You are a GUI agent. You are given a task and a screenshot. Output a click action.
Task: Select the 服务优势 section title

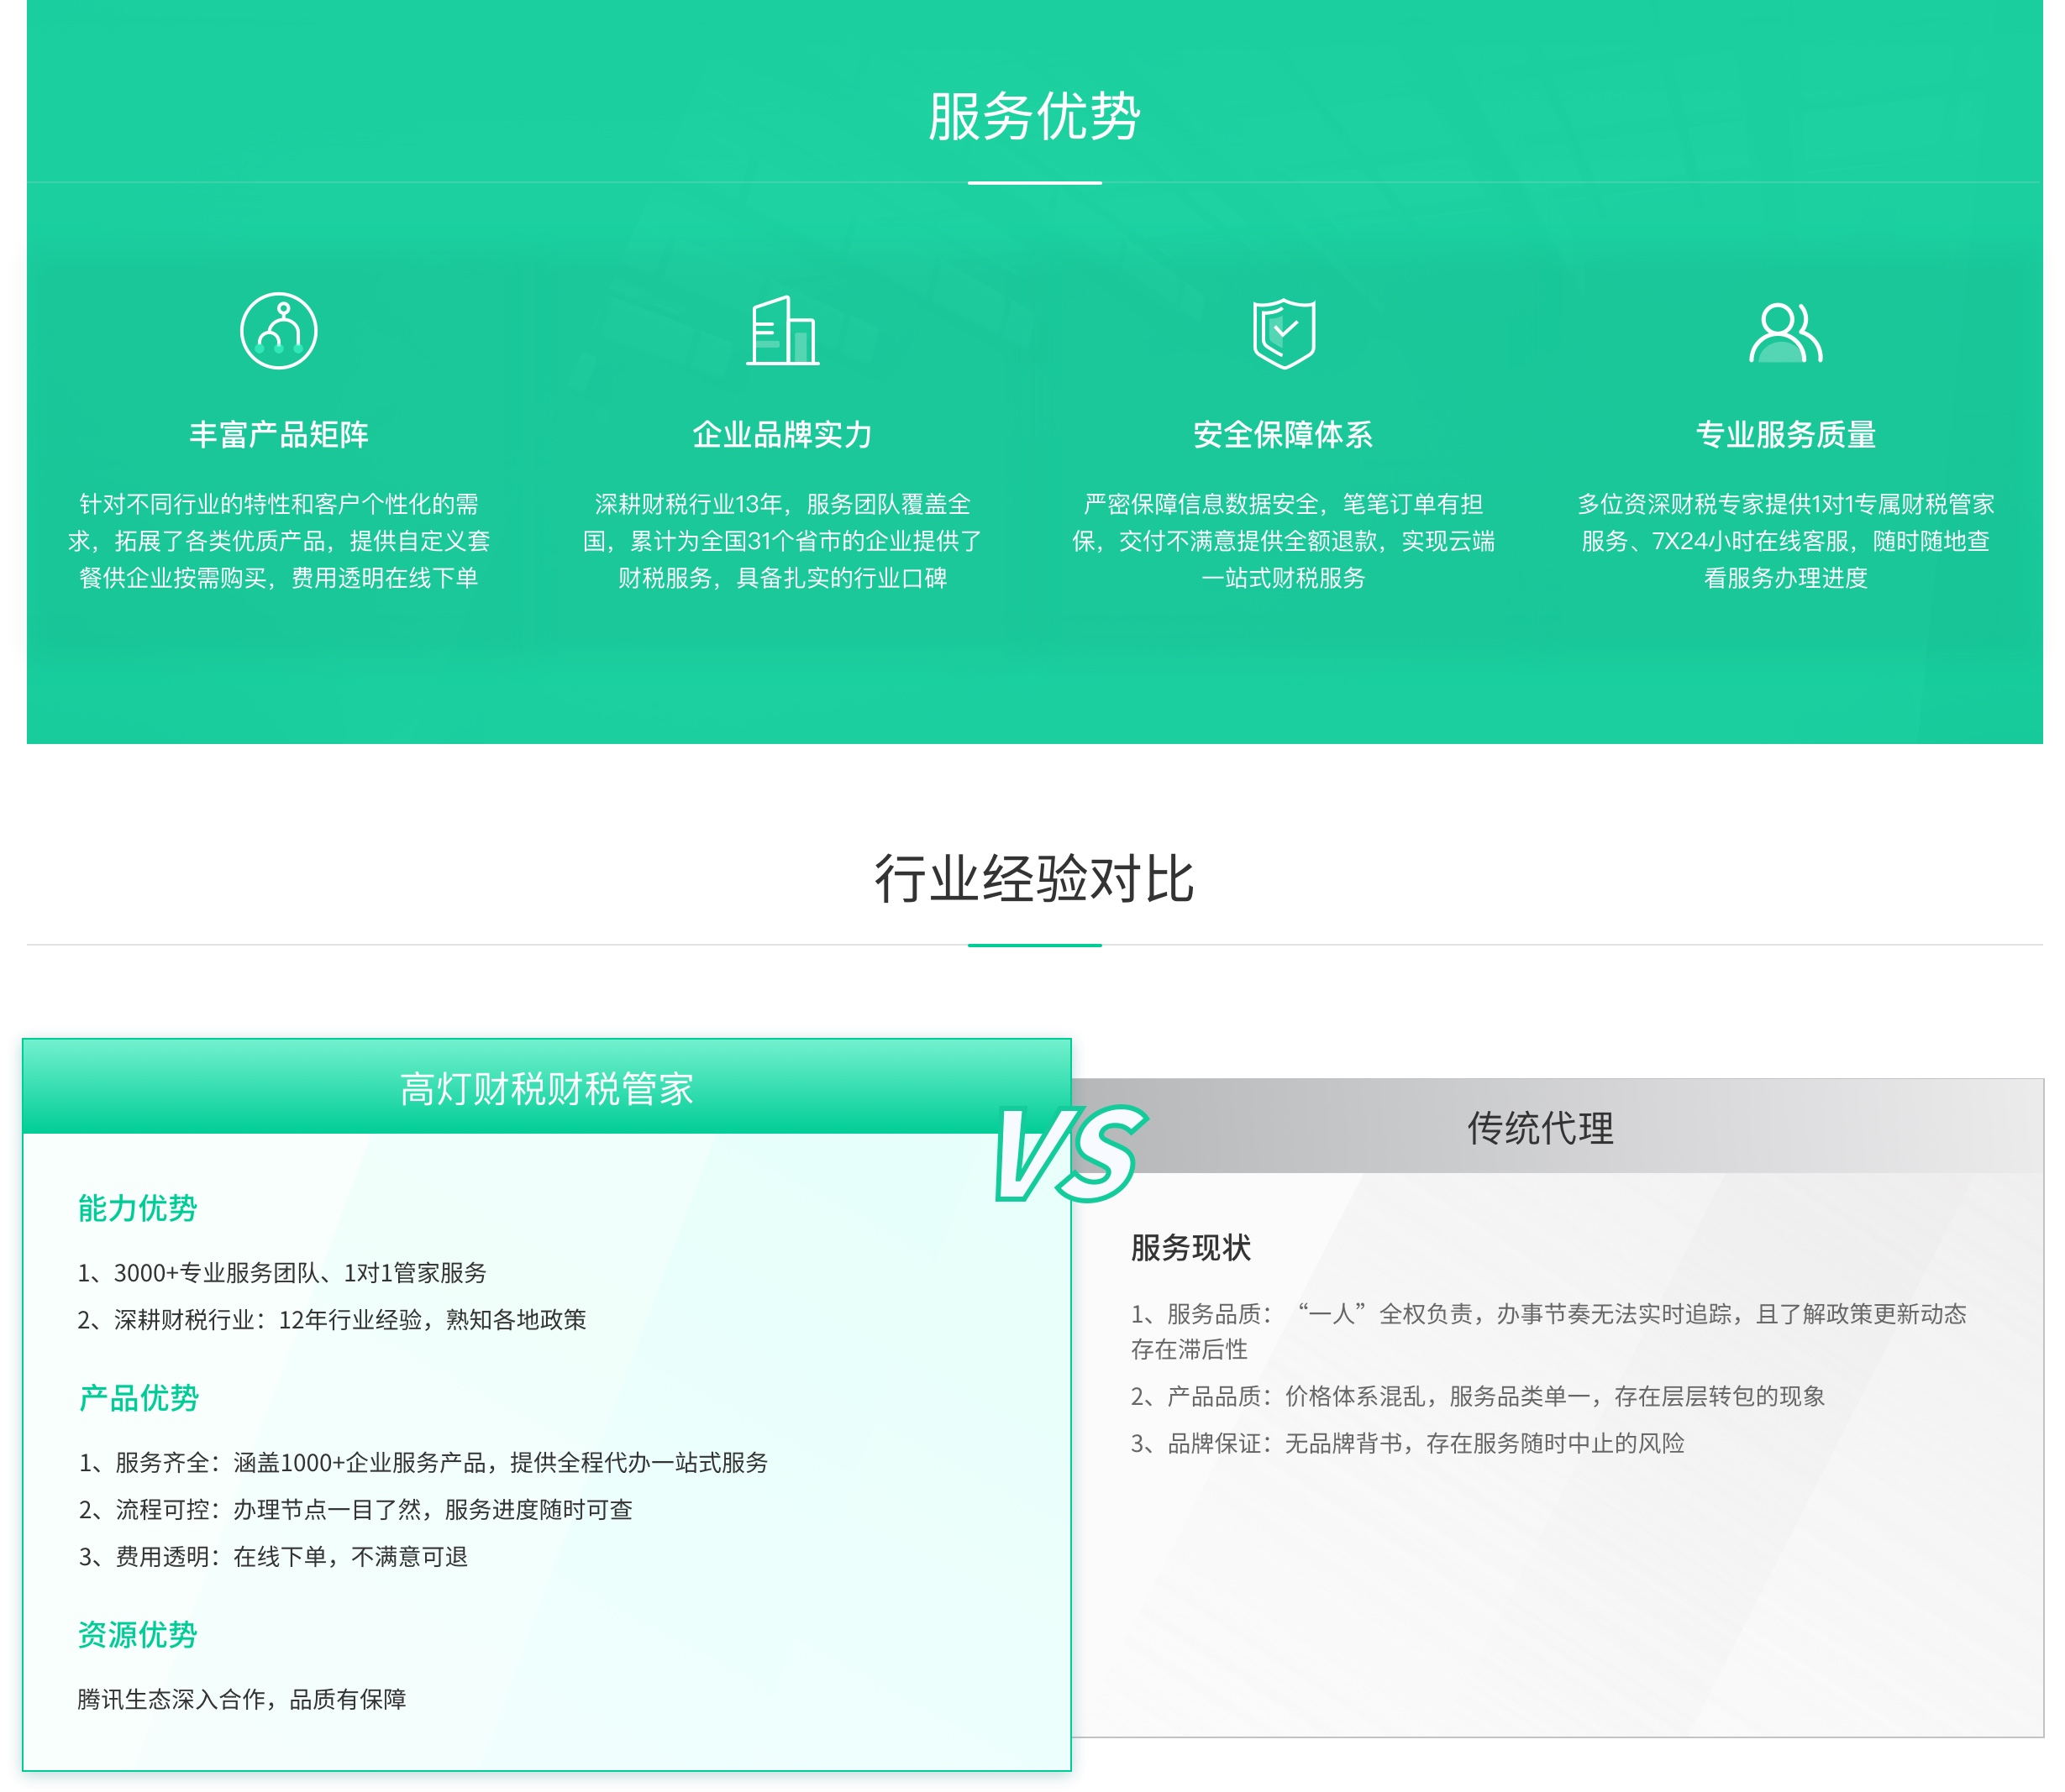pos(1033,116)
